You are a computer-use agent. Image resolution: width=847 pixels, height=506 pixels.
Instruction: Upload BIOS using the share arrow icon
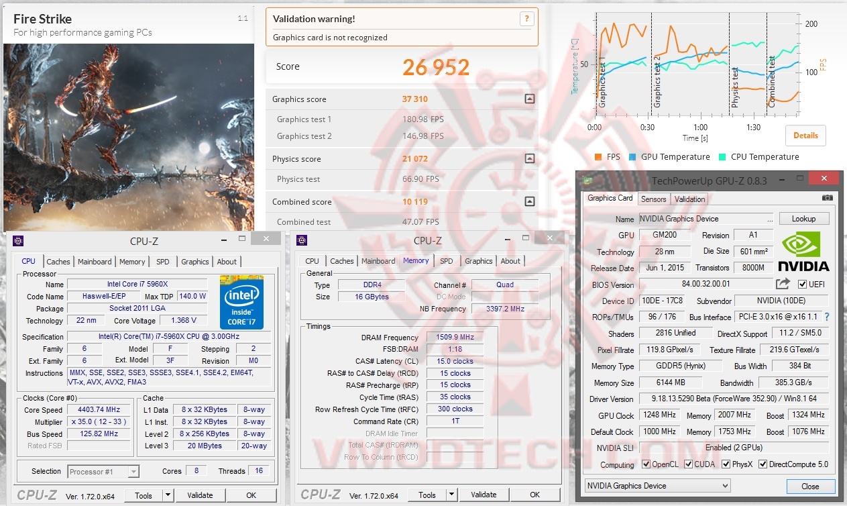[x=783, y=284]
